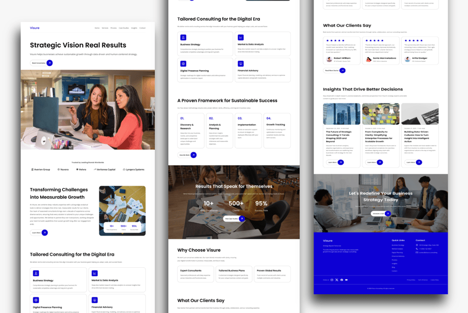This screenshot has height=313, width=468.
Task: Click the View Case Studies button
Action: tap(231, 219)
